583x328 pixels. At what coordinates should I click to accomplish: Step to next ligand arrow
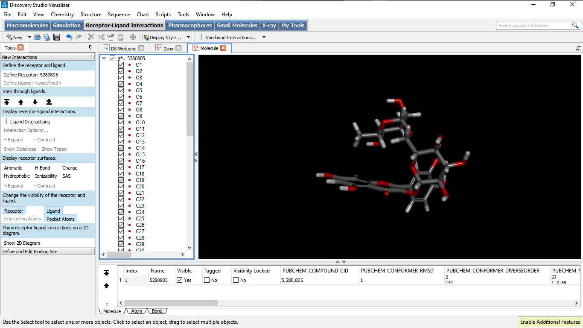(35, 102)
